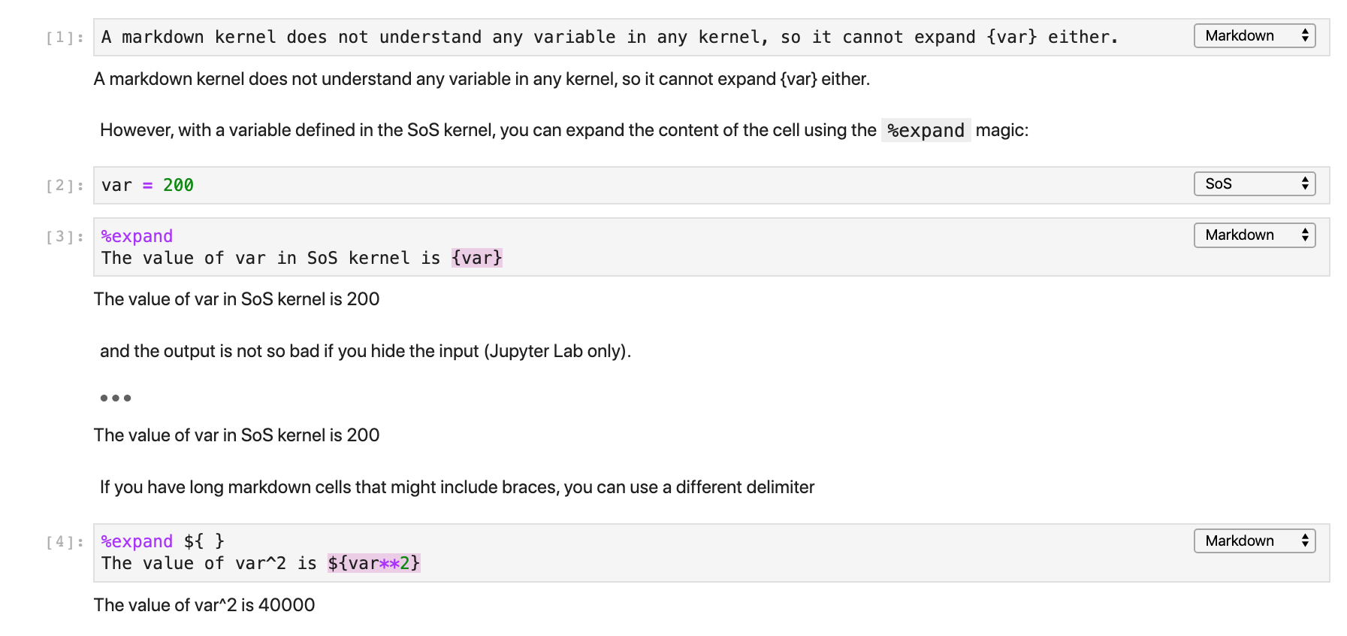This screenshot has height=636, width=1347.
Task: Click the %expand magic on cell 3's first line
Action: point(137,237)
